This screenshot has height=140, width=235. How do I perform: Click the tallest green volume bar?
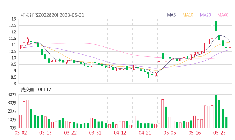[216, 111]
